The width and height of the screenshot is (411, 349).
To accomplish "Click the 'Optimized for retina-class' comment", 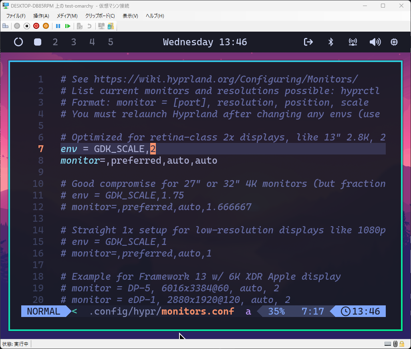I will (223, 137).
